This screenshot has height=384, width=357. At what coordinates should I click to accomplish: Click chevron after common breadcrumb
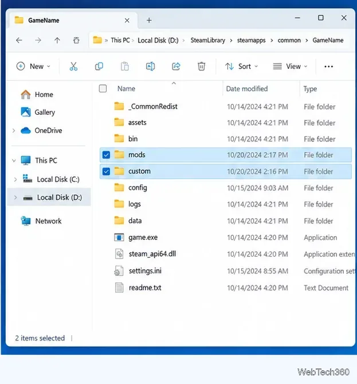pyautogui.click(x=307, y=40)
